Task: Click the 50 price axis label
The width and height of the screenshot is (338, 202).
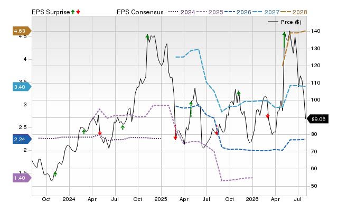Action: click(x=314, y=186)
